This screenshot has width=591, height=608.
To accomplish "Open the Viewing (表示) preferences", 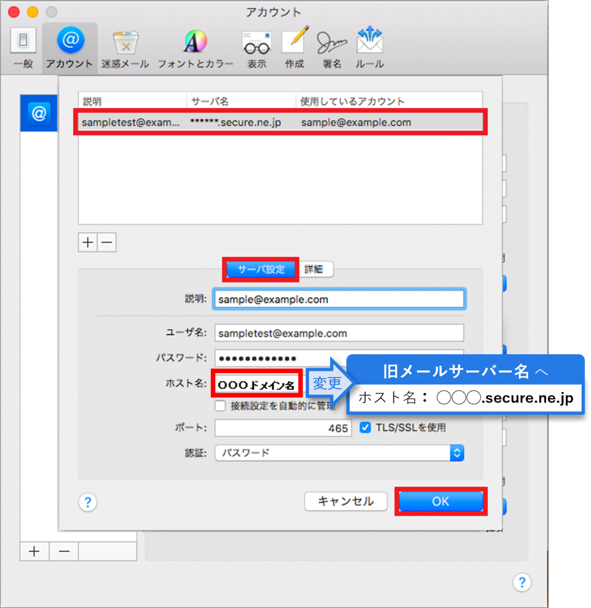I will point(256,48).
